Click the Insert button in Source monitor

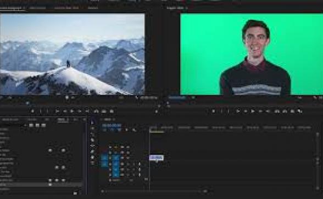(x=96, y=112)
